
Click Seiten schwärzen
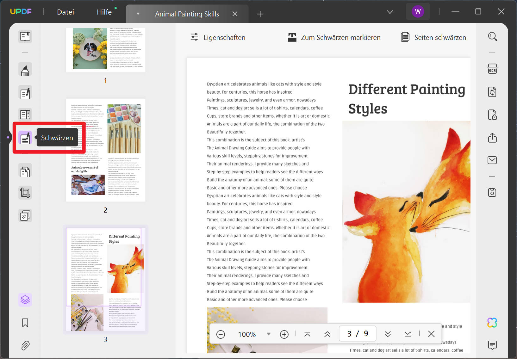(433, 37)
